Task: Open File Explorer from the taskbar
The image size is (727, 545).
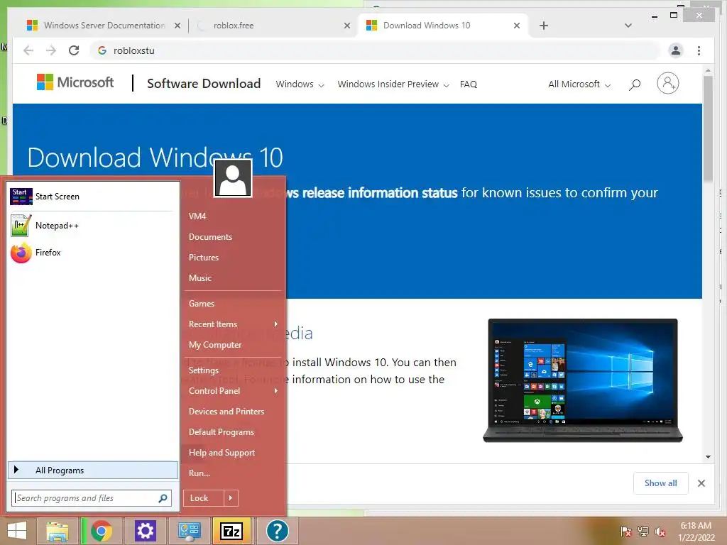Action: (x=58, y=531)
